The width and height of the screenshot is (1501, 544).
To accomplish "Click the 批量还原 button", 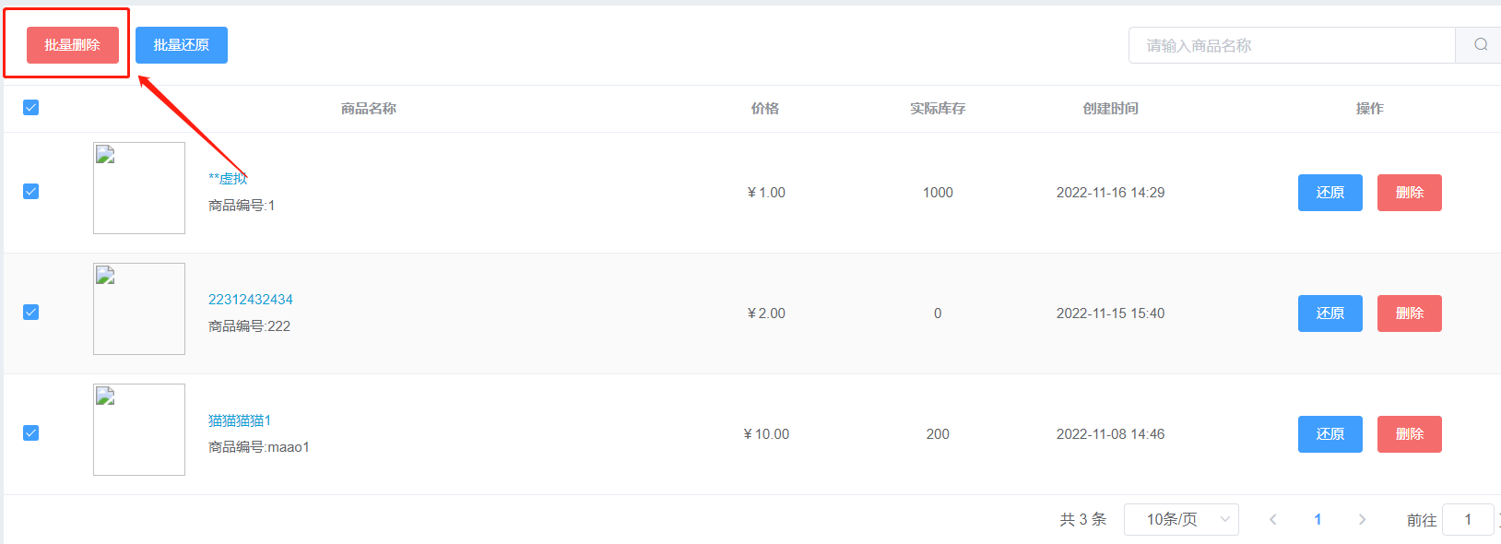I will click(182, 45).
